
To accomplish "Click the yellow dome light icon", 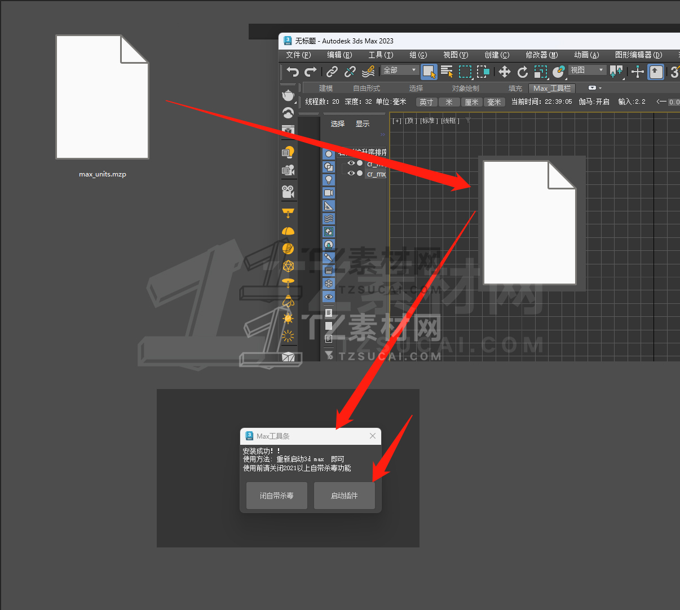I will 288,231.
